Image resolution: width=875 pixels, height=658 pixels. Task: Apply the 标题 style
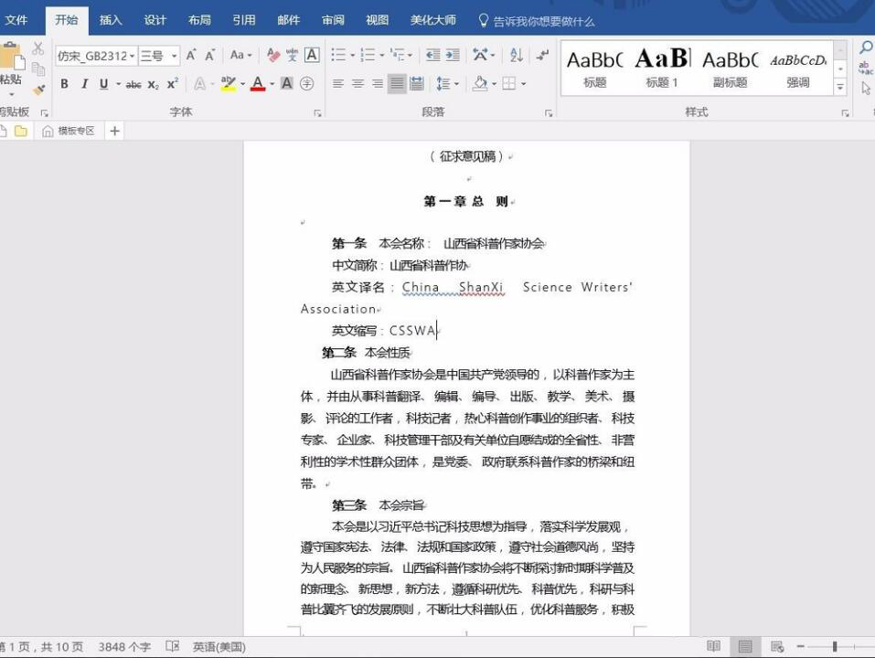pos(595,68)
